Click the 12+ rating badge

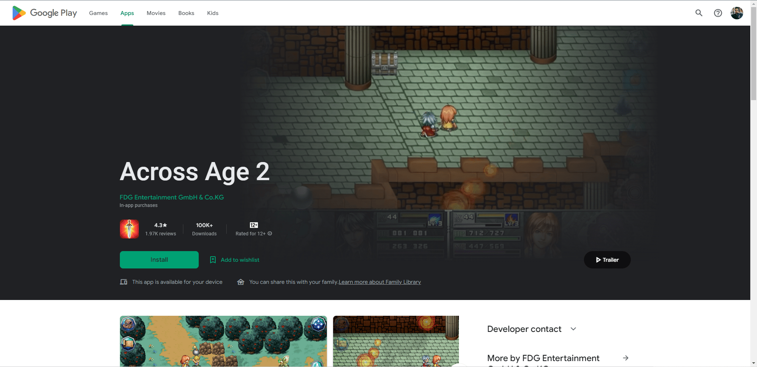[254, 225]
